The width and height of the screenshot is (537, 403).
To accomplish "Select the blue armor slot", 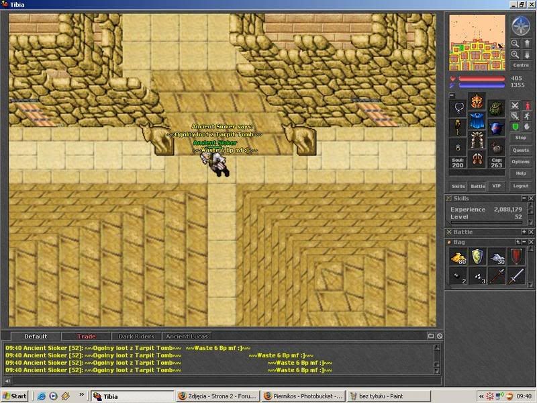I will point(477,121).
